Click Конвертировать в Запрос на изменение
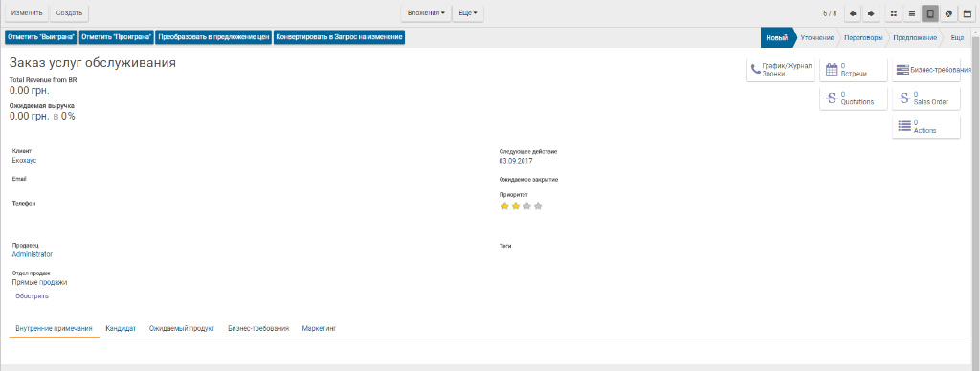980x371 pixels. click(340, 37)
